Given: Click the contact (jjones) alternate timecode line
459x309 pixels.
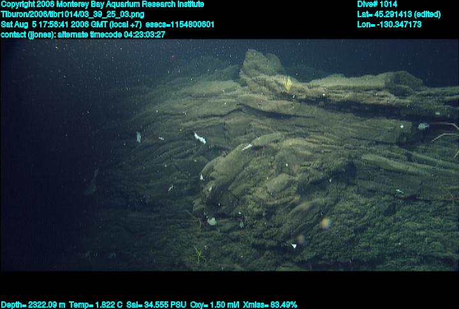Looking at the screenshot, I should [x=83, y=34].
